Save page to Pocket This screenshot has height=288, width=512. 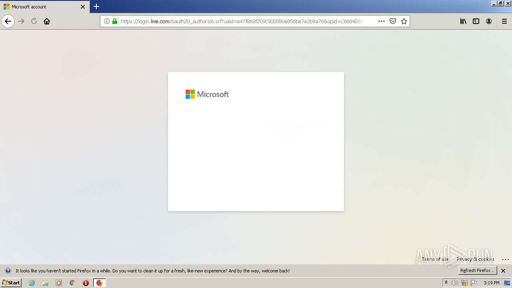393,21
